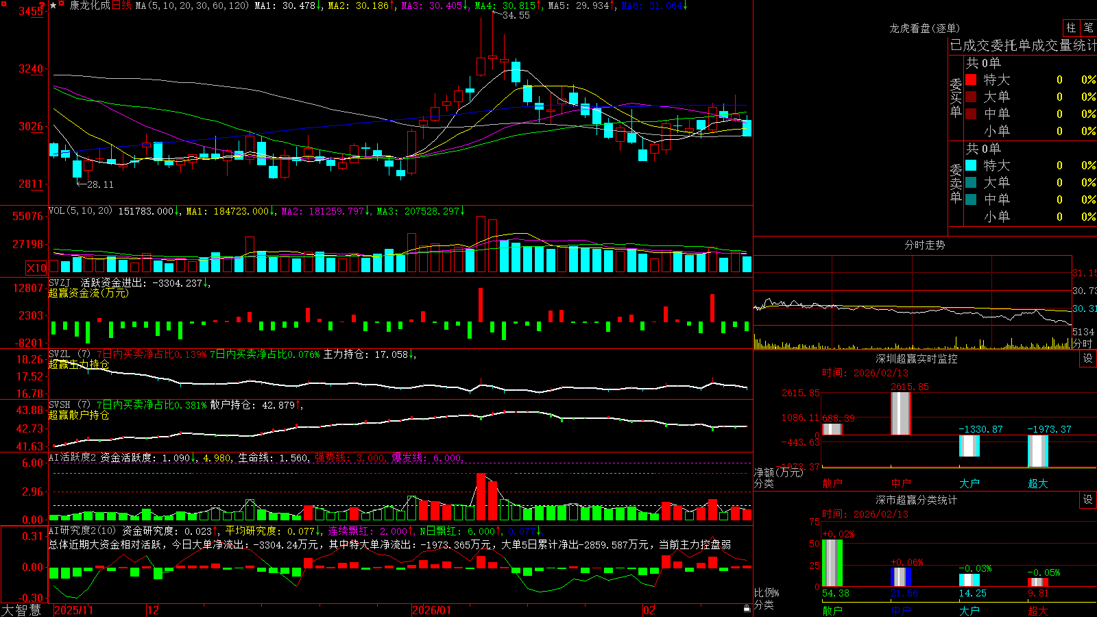Select dark red 中单 swatch under 委买单
This screenshot has width=1097, height=617.
(971, 114)
